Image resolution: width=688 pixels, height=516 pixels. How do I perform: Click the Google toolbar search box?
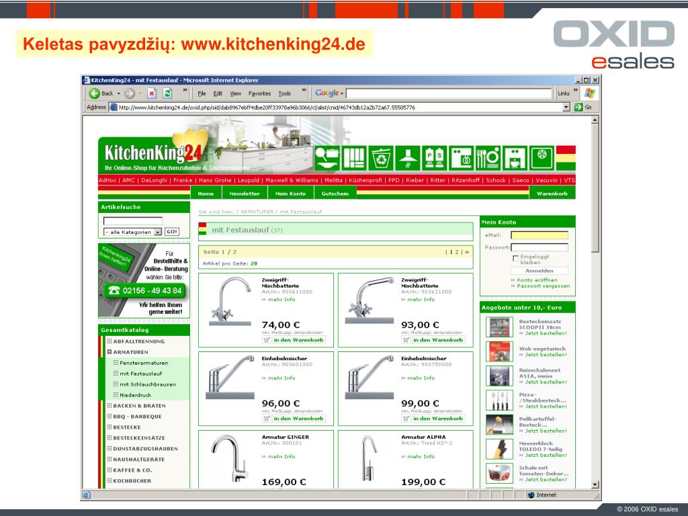click(x=448, y=93)
